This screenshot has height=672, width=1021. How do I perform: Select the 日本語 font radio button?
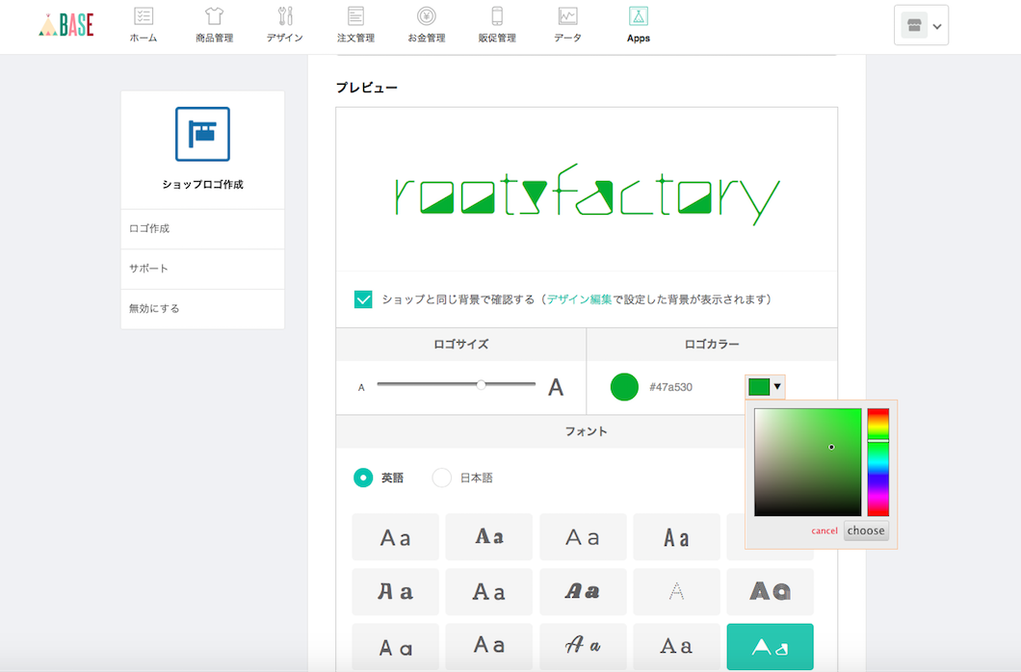(x=442, y=478)
